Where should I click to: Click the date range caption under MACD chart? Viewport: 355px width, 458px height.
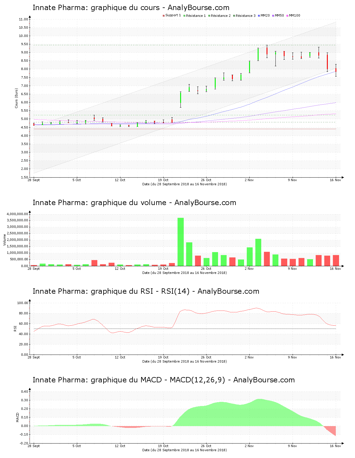(x=185, y=450)
